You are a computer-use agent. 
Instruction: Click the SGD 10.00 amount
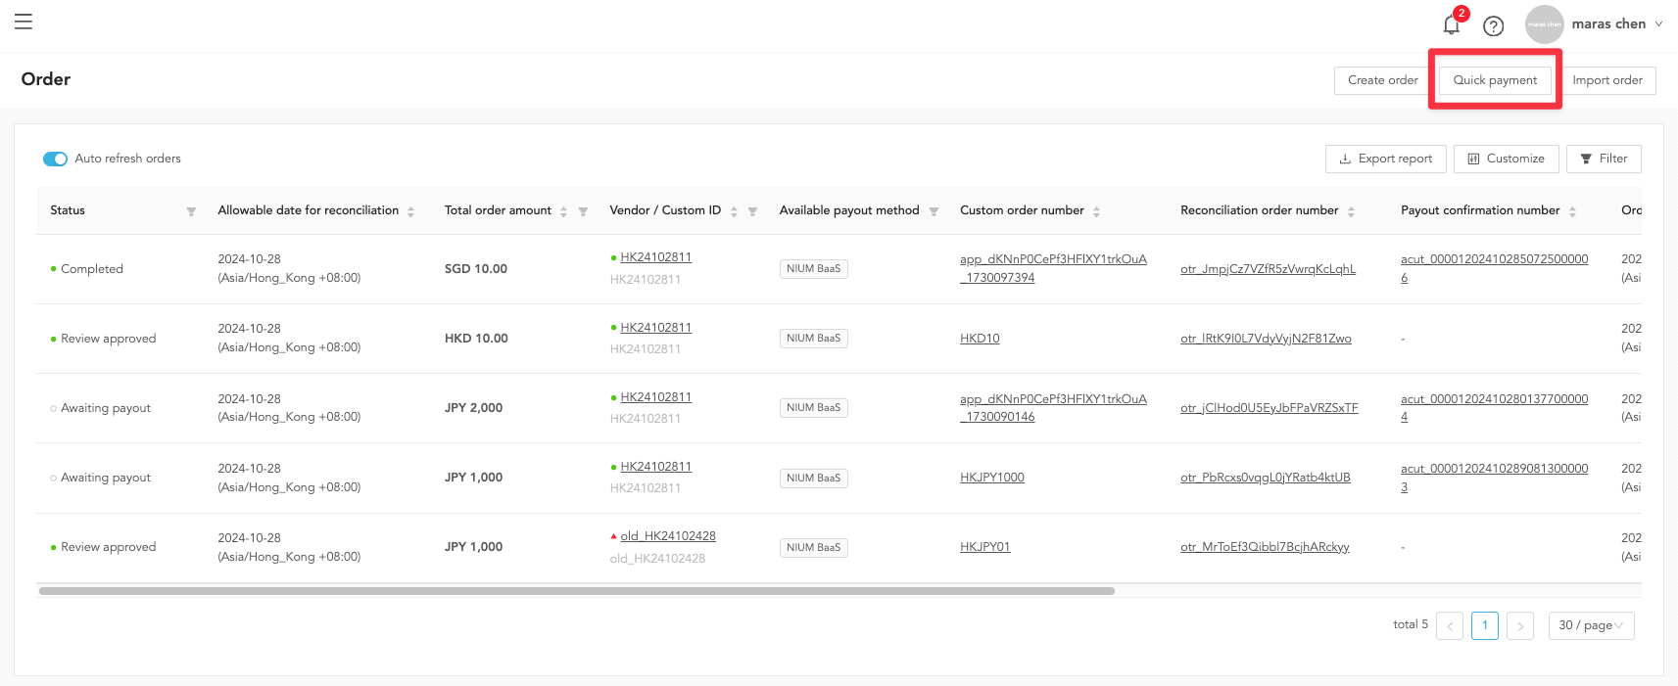click(476, 269)
